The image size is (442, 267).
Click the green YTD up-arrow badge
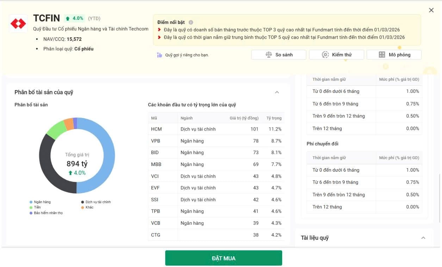(x=75, y=18)
